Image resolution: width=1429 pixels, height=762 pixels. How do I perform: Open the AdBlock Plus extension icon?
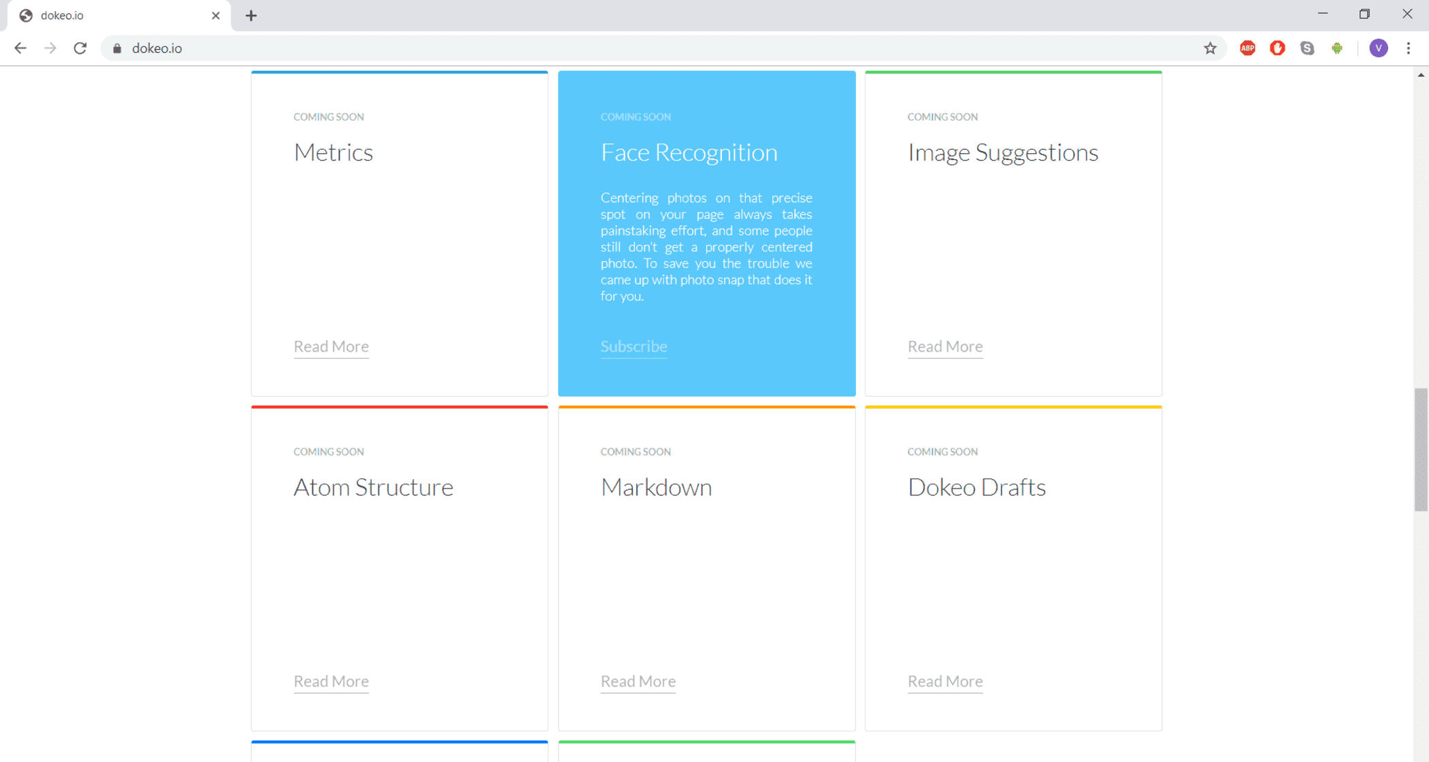(1247, 48)
